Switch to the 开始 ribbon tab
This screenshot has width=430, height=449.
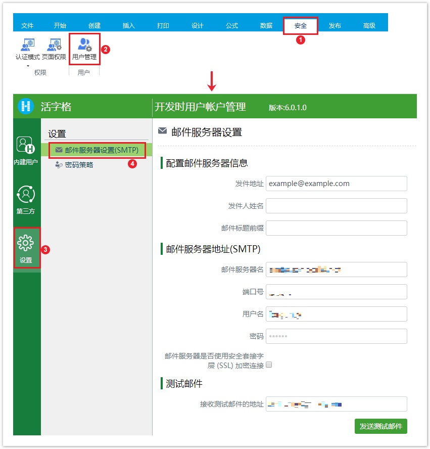60,25
